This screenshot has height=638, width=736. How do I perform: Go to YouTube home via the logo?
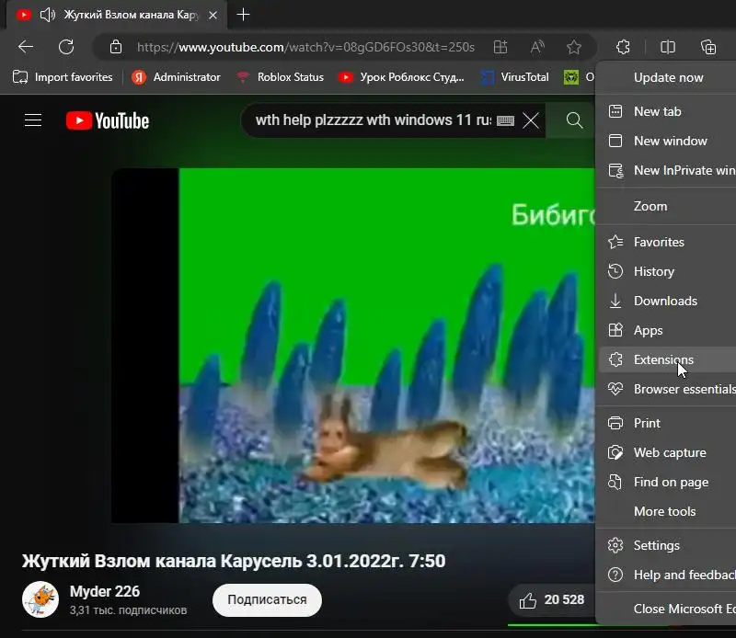108,120
